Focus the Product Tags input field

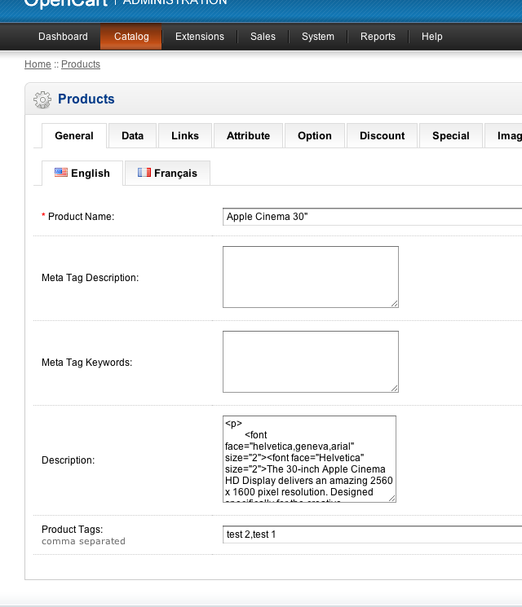tap(373, 534)
